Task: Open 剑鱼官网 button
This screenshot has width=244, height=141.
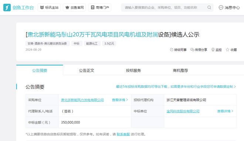Action: coord(75,7)
